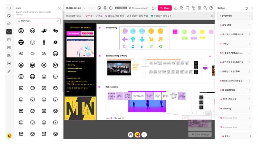Toggle the Facilitator mode badge
Viewport: 258px width, 146px height.
pyautogui.click(x=121, y=8)
